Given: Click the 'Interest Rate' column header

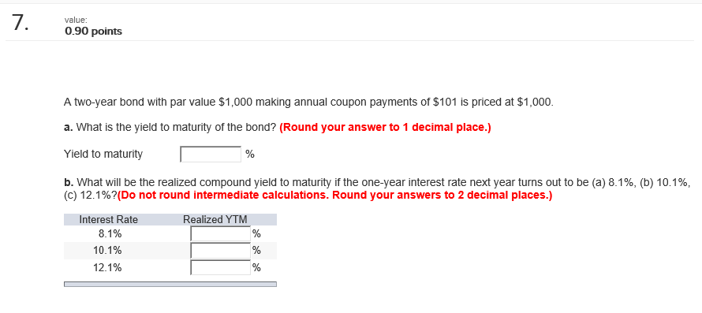Looking at the screenshot, I should (x=108, y=219).
